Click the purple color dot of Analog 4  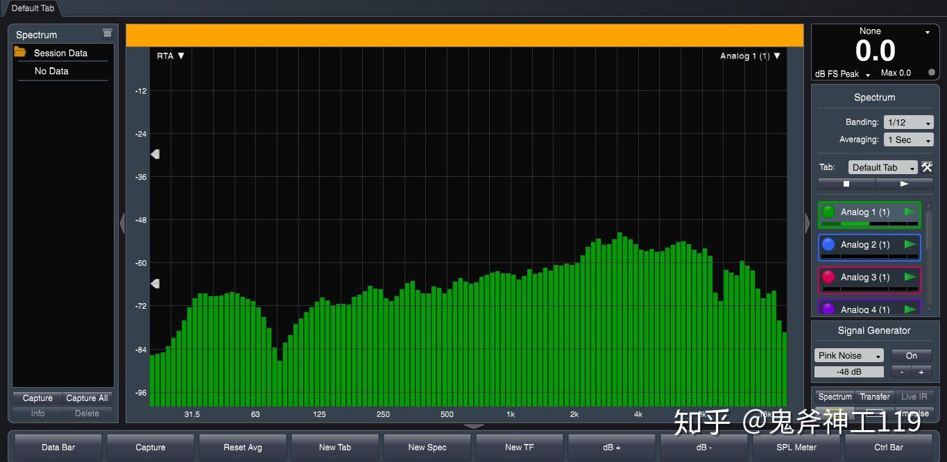pos(828,309)
